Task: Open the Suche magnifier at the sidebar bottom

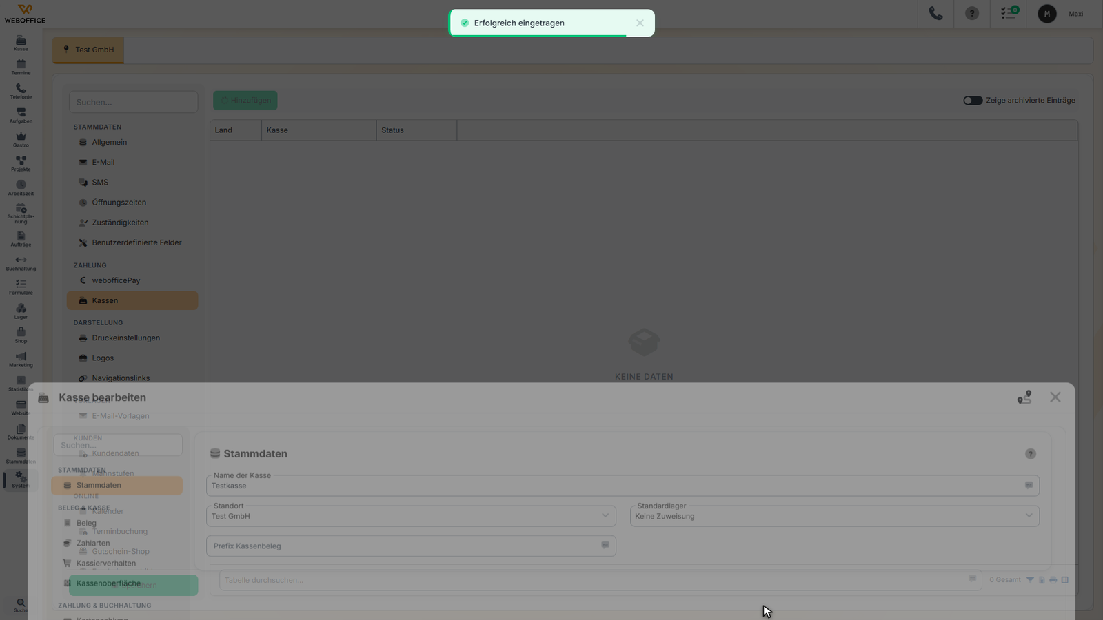Action: 21,605
